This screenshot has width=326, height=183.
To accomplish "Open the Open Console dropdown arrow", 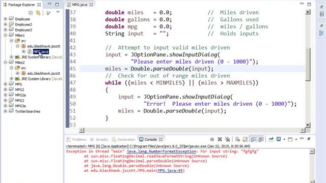I will tap(296, 139).
